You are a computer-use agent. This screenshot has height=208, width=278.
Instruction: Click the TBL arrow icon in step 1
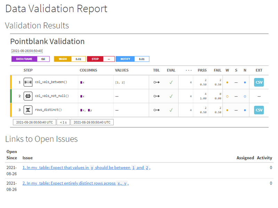click(x=156, y=82)
